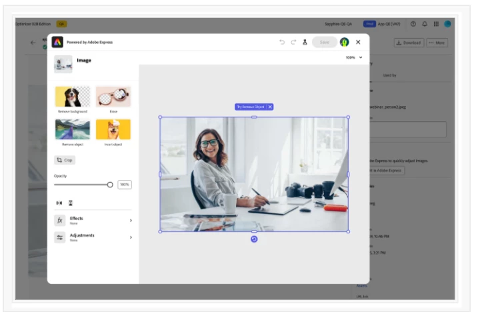480x320 pixels.
Task: Select the image thumbnail beside Image title
Action: click(63, 64)
